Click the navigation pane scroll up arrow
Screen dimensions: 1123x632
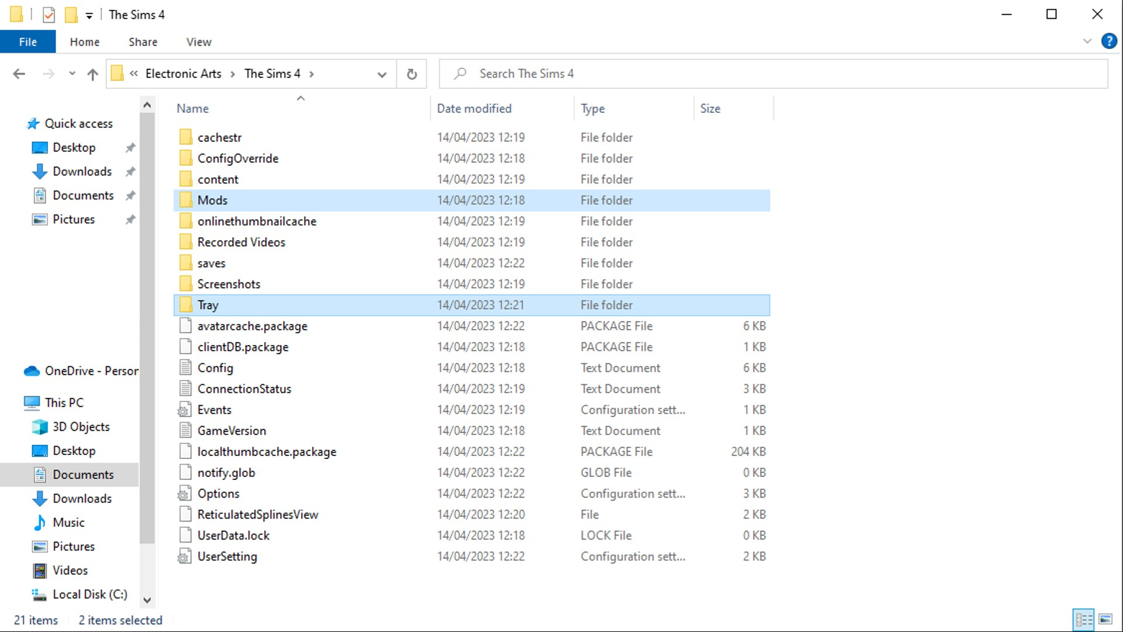(x=147, y=105)
